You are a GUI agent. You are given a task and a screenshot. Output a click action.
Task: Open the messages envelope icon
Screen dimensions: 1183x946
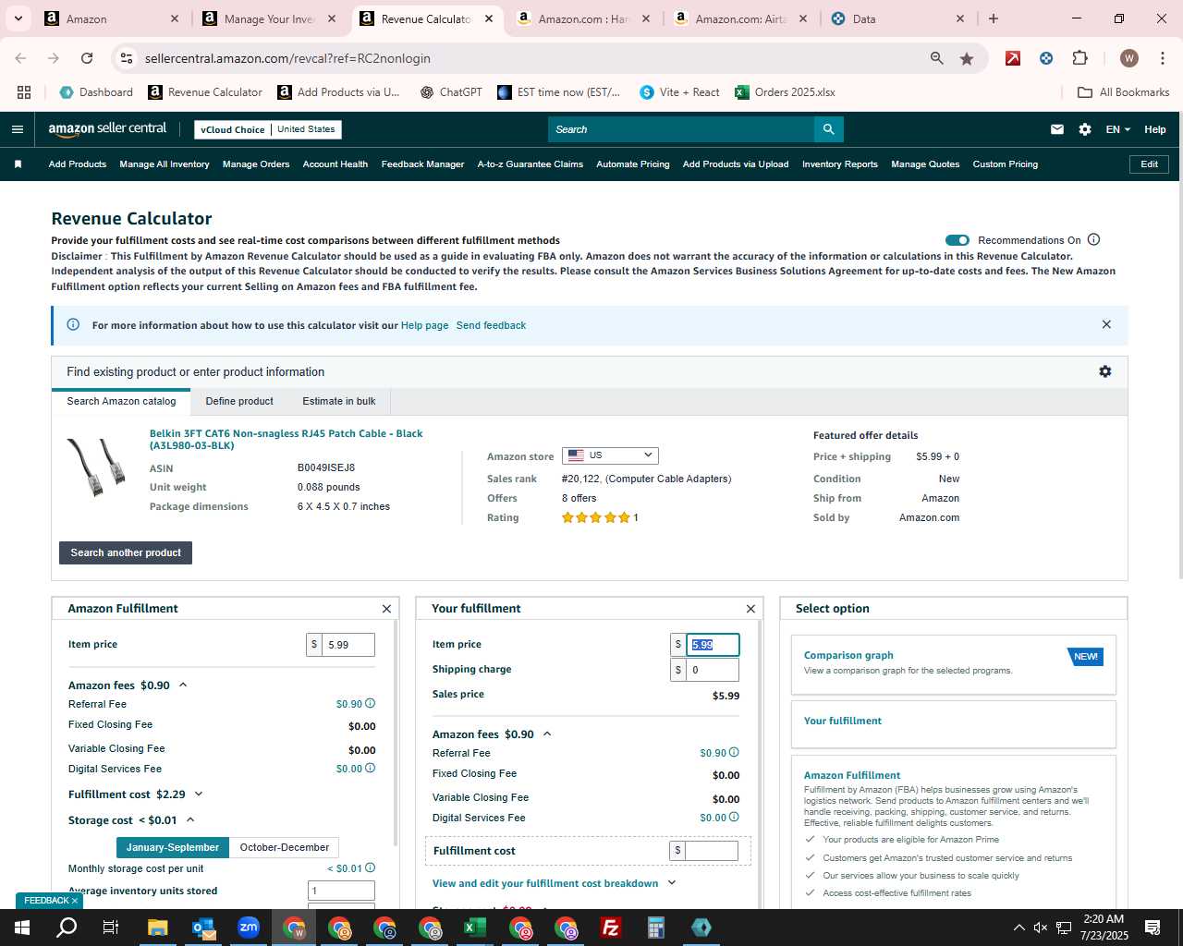pos(1057,129)
